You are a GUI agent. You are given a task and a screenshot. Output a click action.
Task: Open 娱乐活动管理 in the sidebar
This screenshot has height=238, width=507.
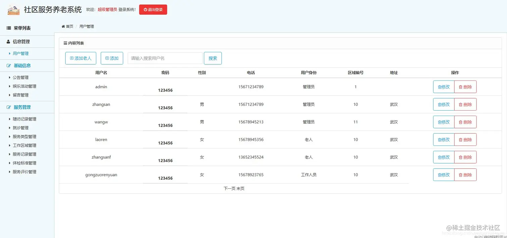point(24,86)
